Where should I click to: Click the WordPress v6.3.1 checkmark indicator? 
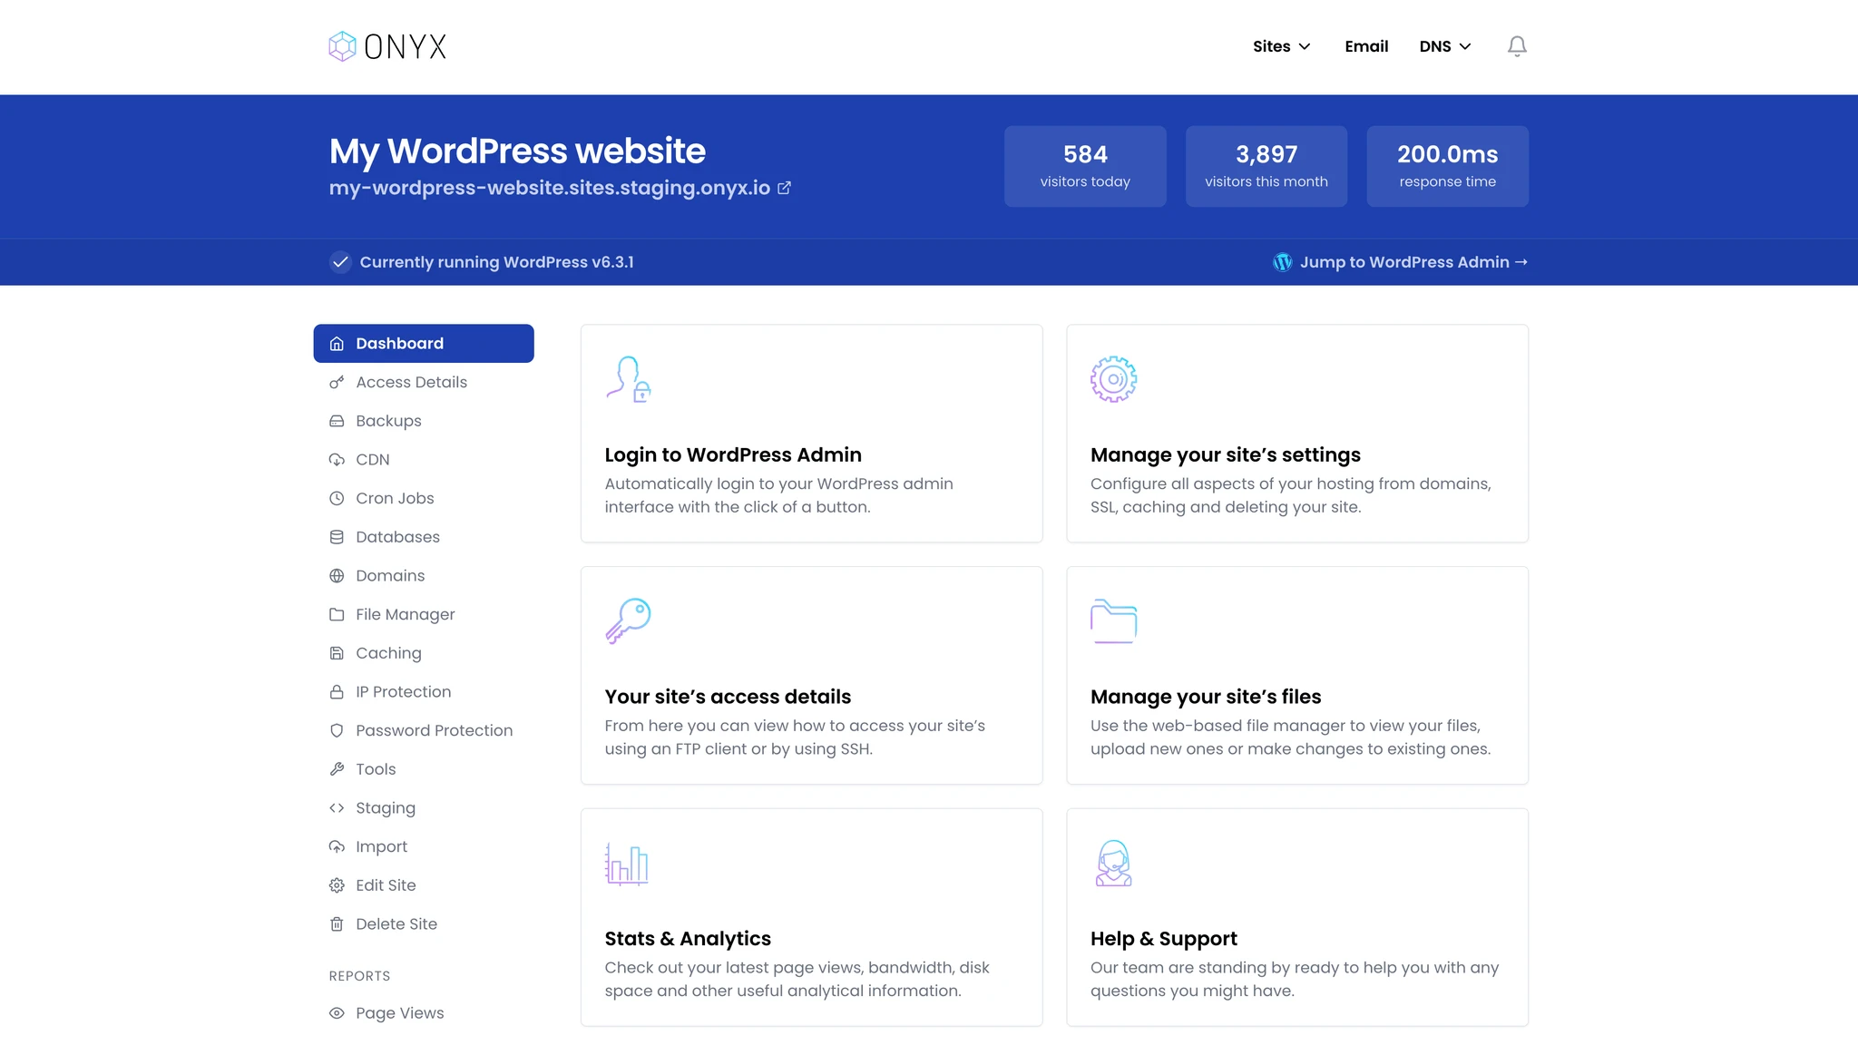[x=340, y=262]
